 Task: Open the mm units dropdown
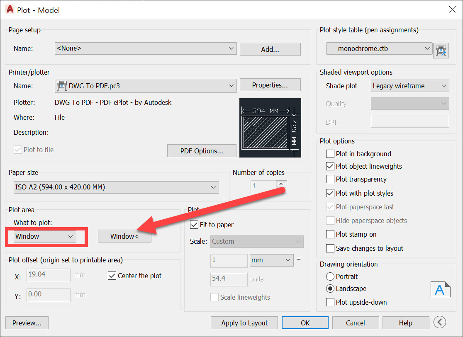[x=272, y=260]
